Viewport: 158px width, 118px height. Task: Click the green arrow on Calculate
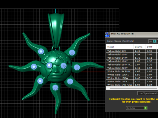[x=145, y=108]
